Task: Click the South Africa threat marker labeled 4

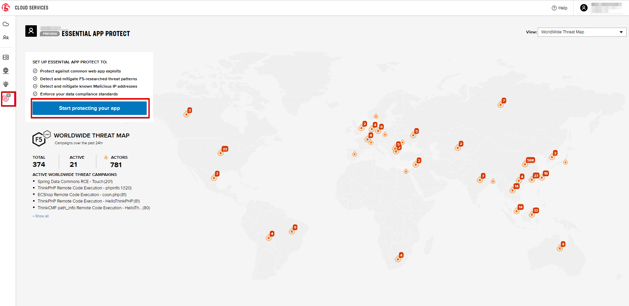Action: 399,257
